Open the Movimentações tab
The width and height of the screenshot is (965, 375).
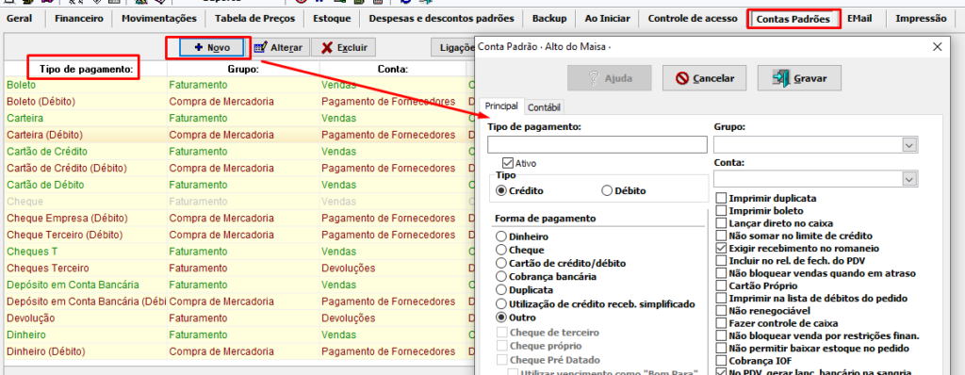point(158,19)
